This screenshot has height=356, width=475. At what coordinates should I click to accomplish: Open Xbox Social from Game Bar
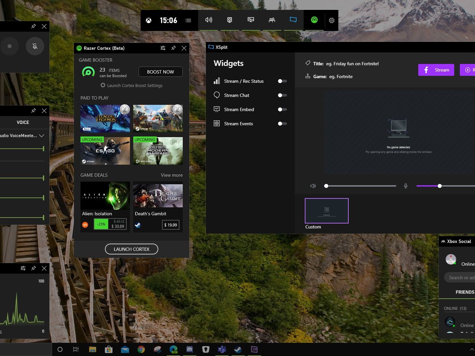click(272, 20)
